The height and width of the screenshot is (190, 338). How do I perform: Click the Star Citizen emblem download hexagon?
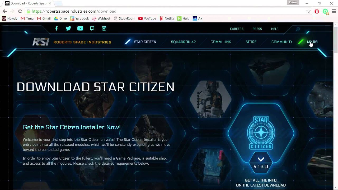tap(261, 133)
